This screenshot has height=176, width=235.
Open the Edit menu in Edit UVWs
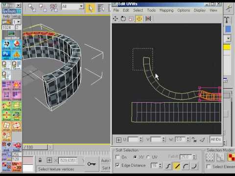tap(126, 10)
